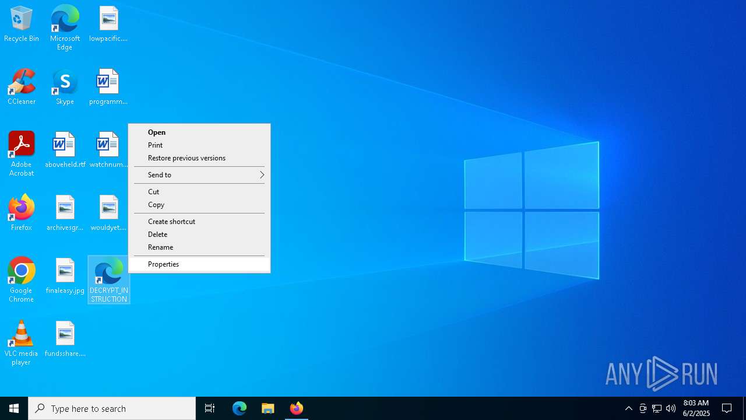Open Task View on the taskbar
Screen dimensions: 746x420
coord(210,408)
